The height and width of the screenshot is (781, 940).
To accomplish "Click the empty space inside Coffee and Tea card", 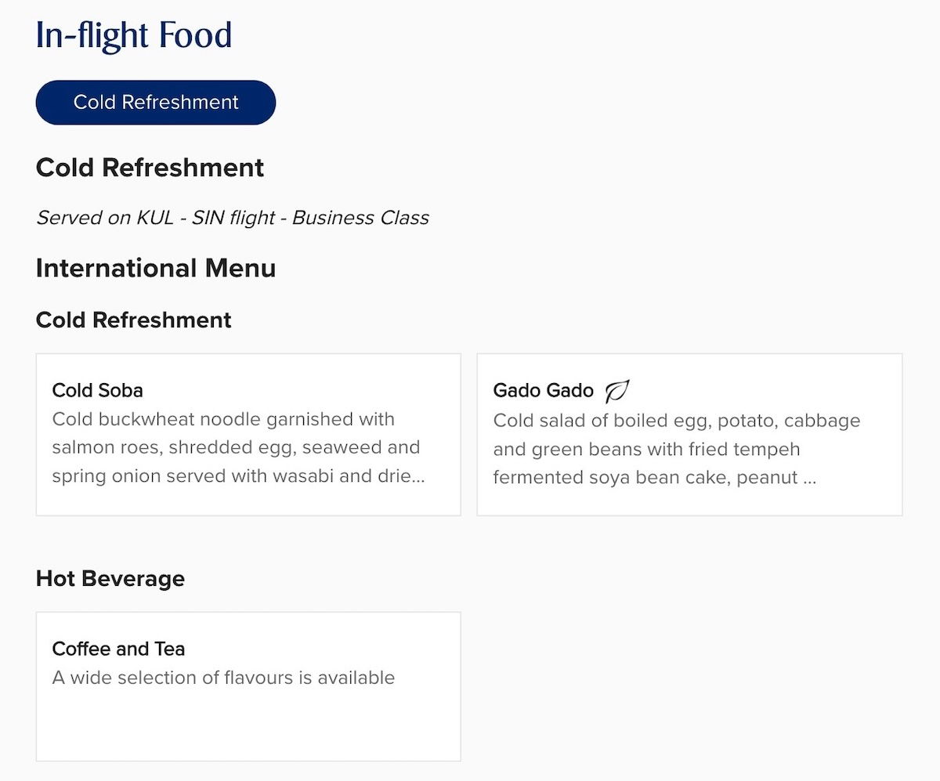I will (x=248, y=725).
